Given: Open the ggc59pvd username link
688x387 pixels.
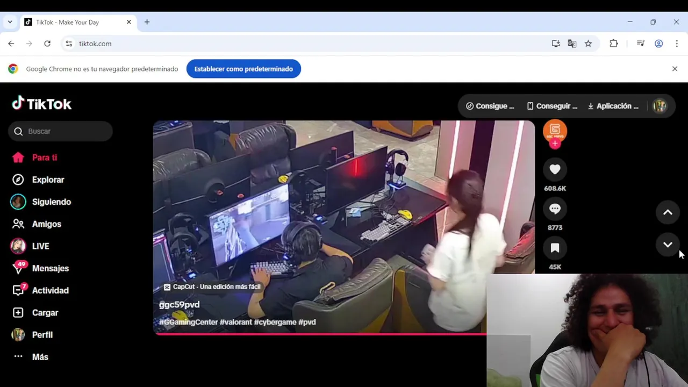Looking at the screenshot, I should [x=179, y=304].
